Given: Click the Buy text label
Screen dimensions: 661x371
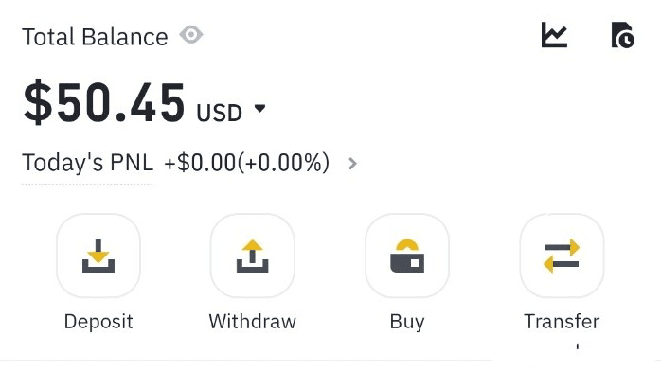Looking at the screenshot, I should point(407,323).
